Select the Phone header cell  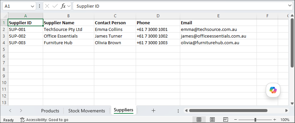tap(158, 23)
